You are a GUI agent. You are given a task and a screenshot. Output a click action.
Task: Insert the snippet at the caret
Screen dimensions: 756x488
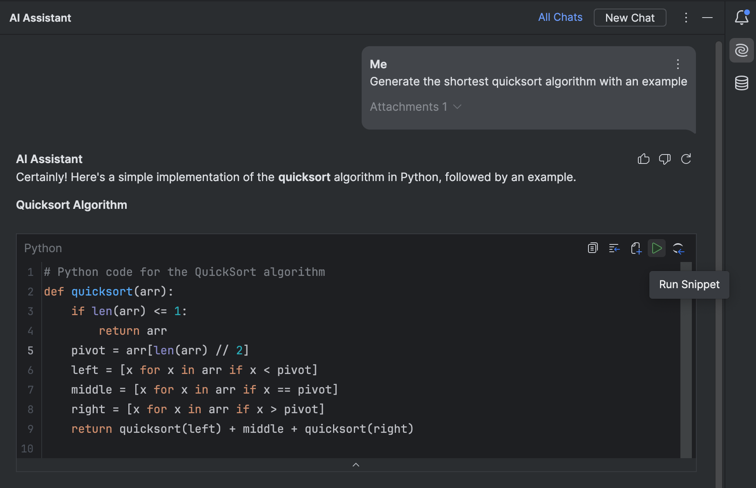[614, 248]
